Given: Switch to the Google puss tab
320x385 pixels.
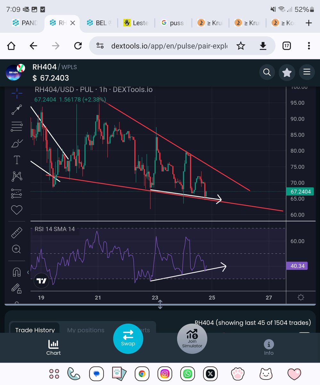Looking at the screenshot, I should [x=173, y=23].
